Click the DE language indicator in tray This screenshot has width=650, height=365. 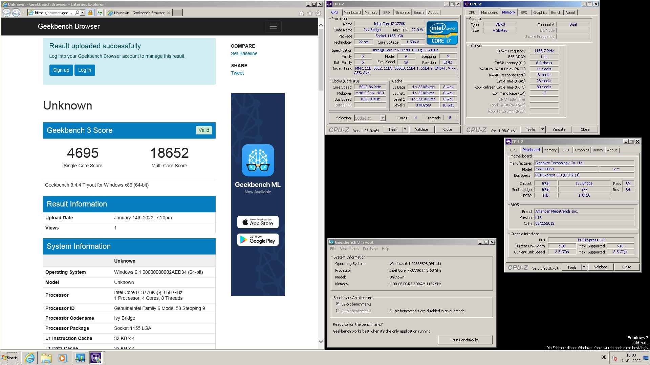click(x=604, y=357)
